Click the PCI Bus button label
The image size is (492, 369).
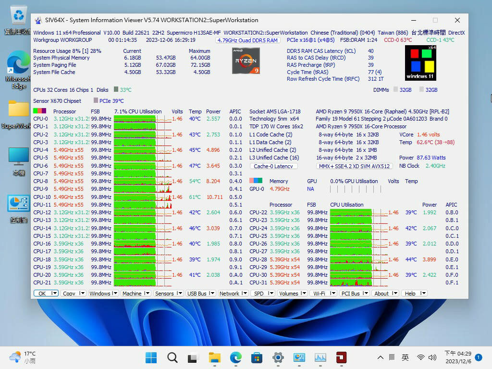coord(350,294)
